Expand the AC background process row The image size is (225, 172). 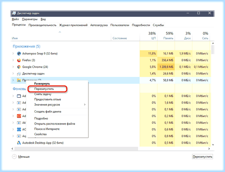pyautogui.click(x=13, y=129)
